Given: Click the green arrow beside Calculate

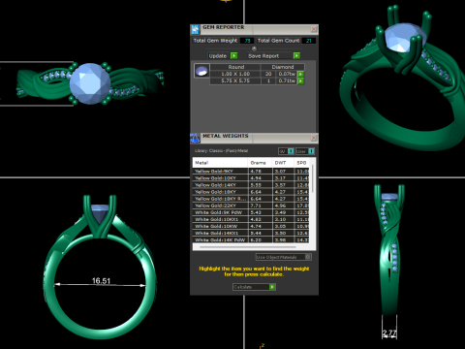Looking at the screenshot, I should coord(272,287).
